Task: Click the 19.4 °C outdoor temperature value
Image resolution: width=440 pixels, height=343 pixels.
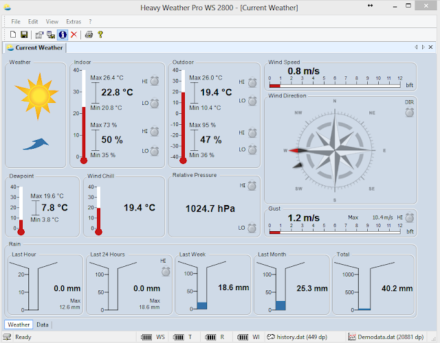Action: 216,92
